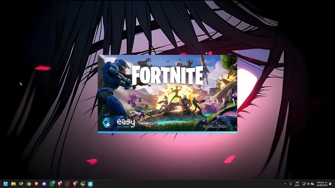This screenshot has width=335, height=188.
Task: Open the clock showing 09:16 p. m.
Action: [x=322, y=184]
